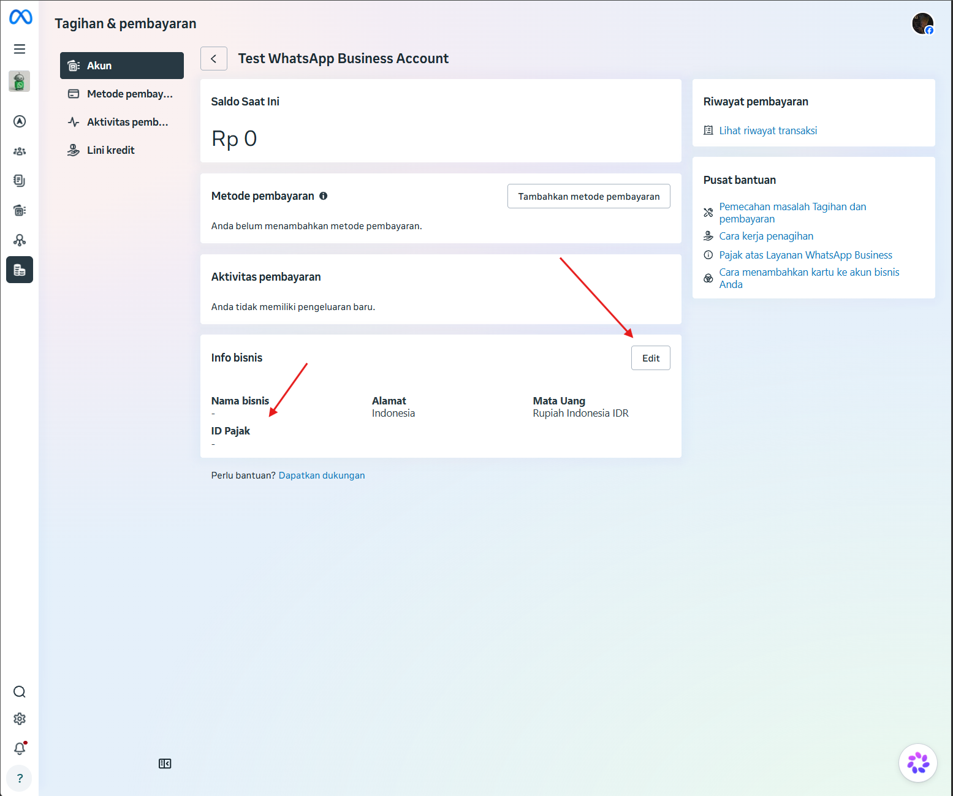Screen dimensions: 953x796
Task: Open the billing and payments sidebar icon
Action: tap(20, 270)
